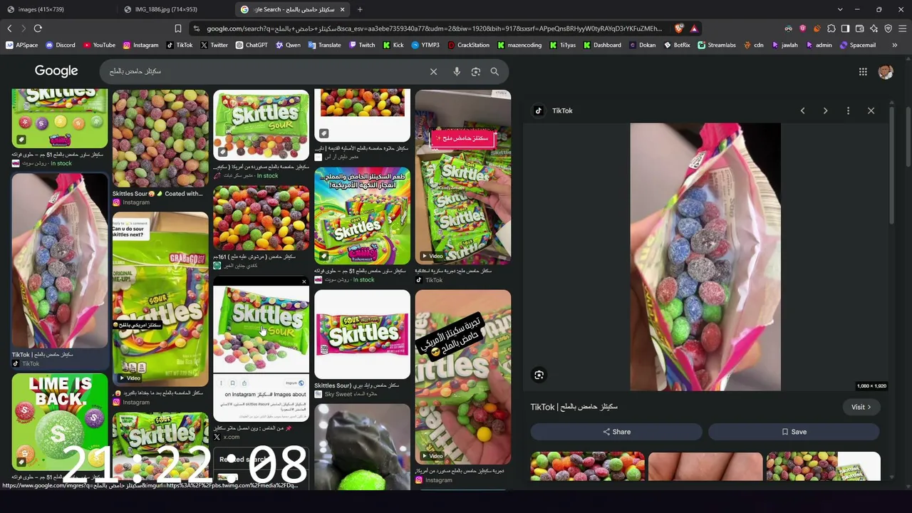Open the Translate bookmark
Screen dimensions: 912x513
[324, 45]
